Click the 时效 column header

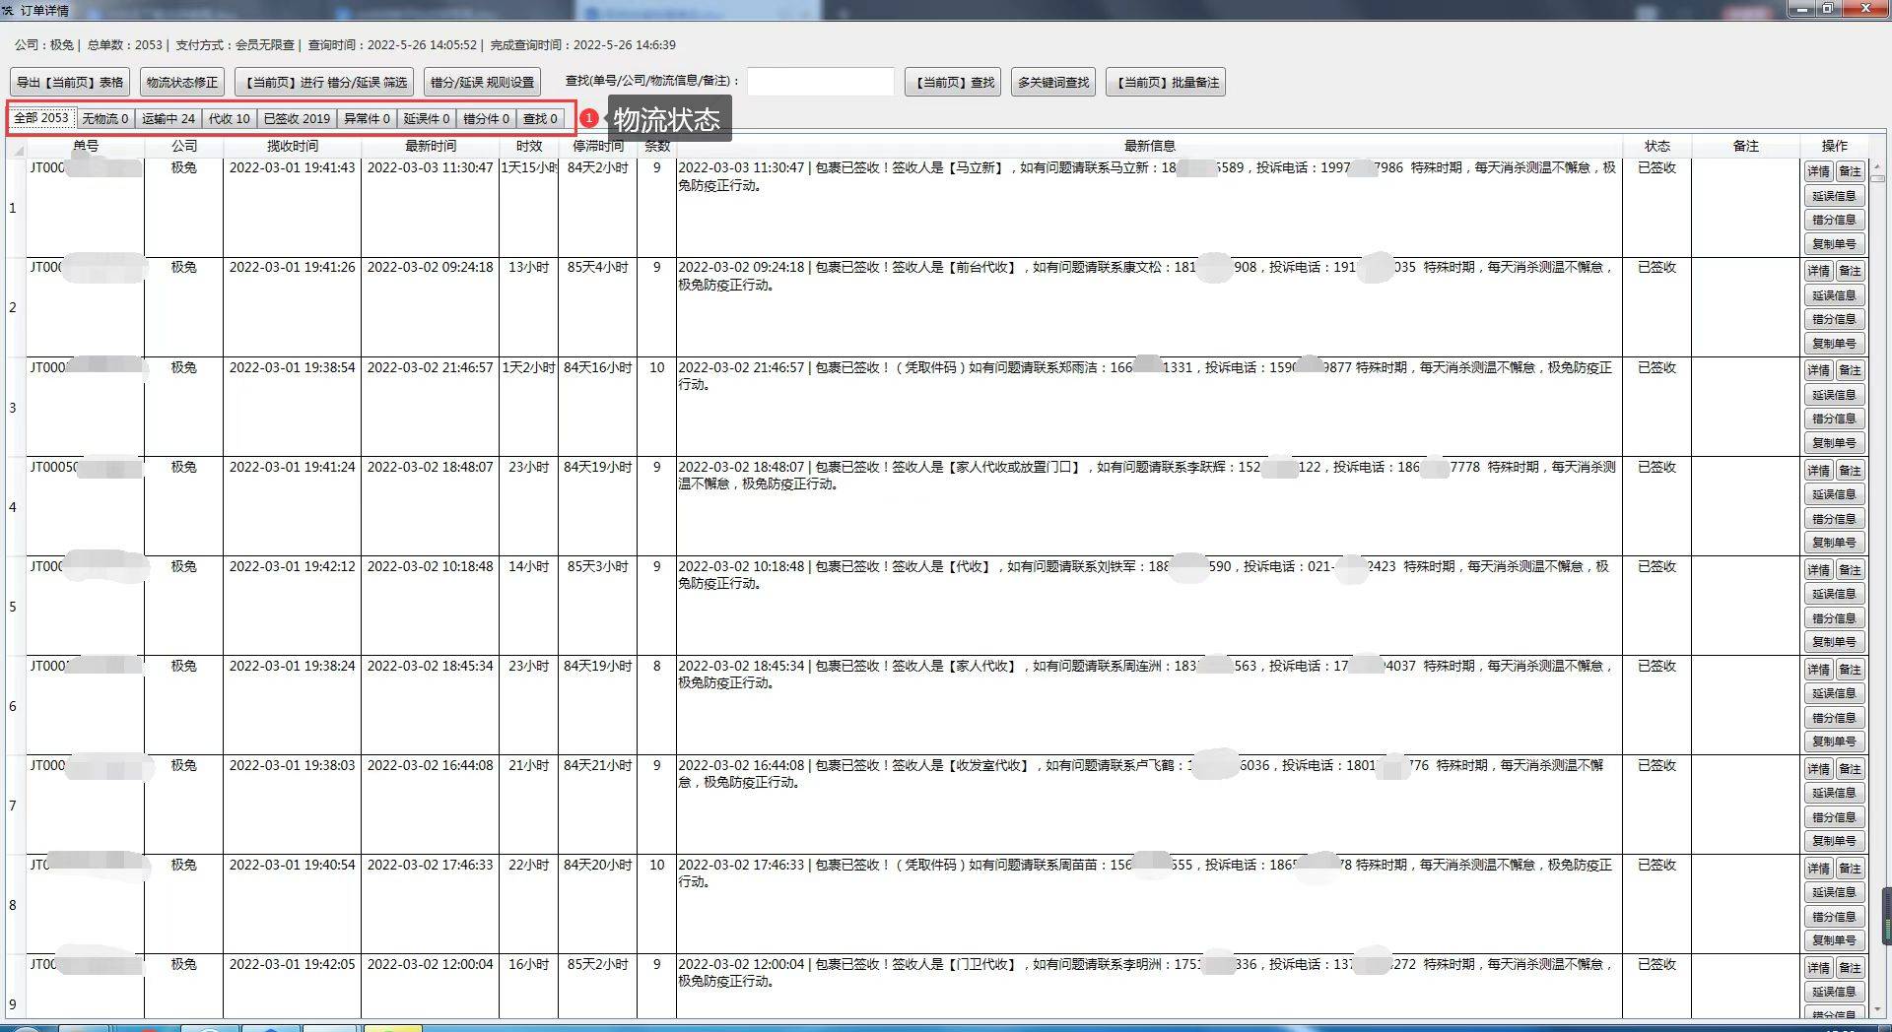[529, 146]
